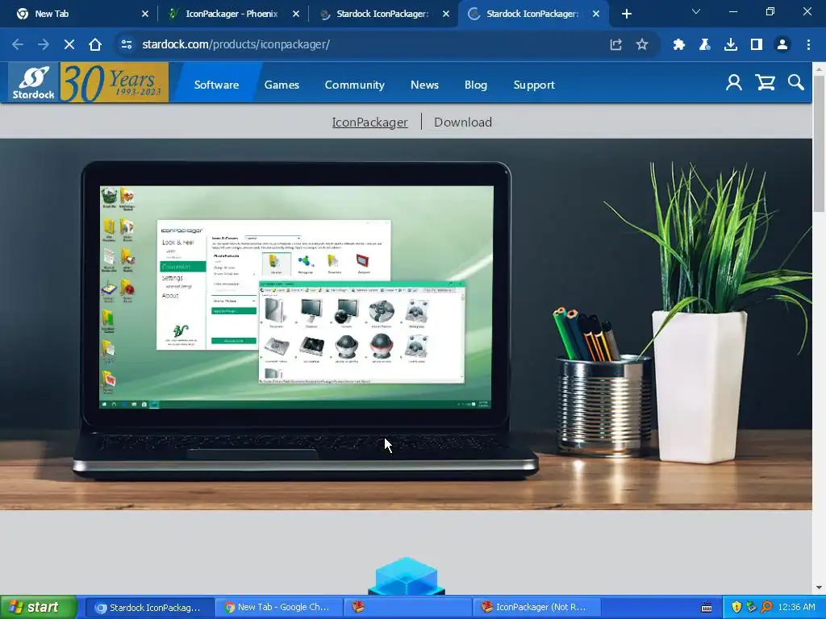Open the browser home page icon

pyautogui.click(x=95, y=45)
